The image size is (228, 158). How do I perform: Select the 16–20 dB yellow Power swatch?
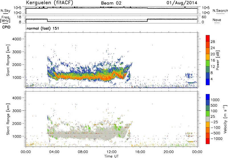pos(208,57)
